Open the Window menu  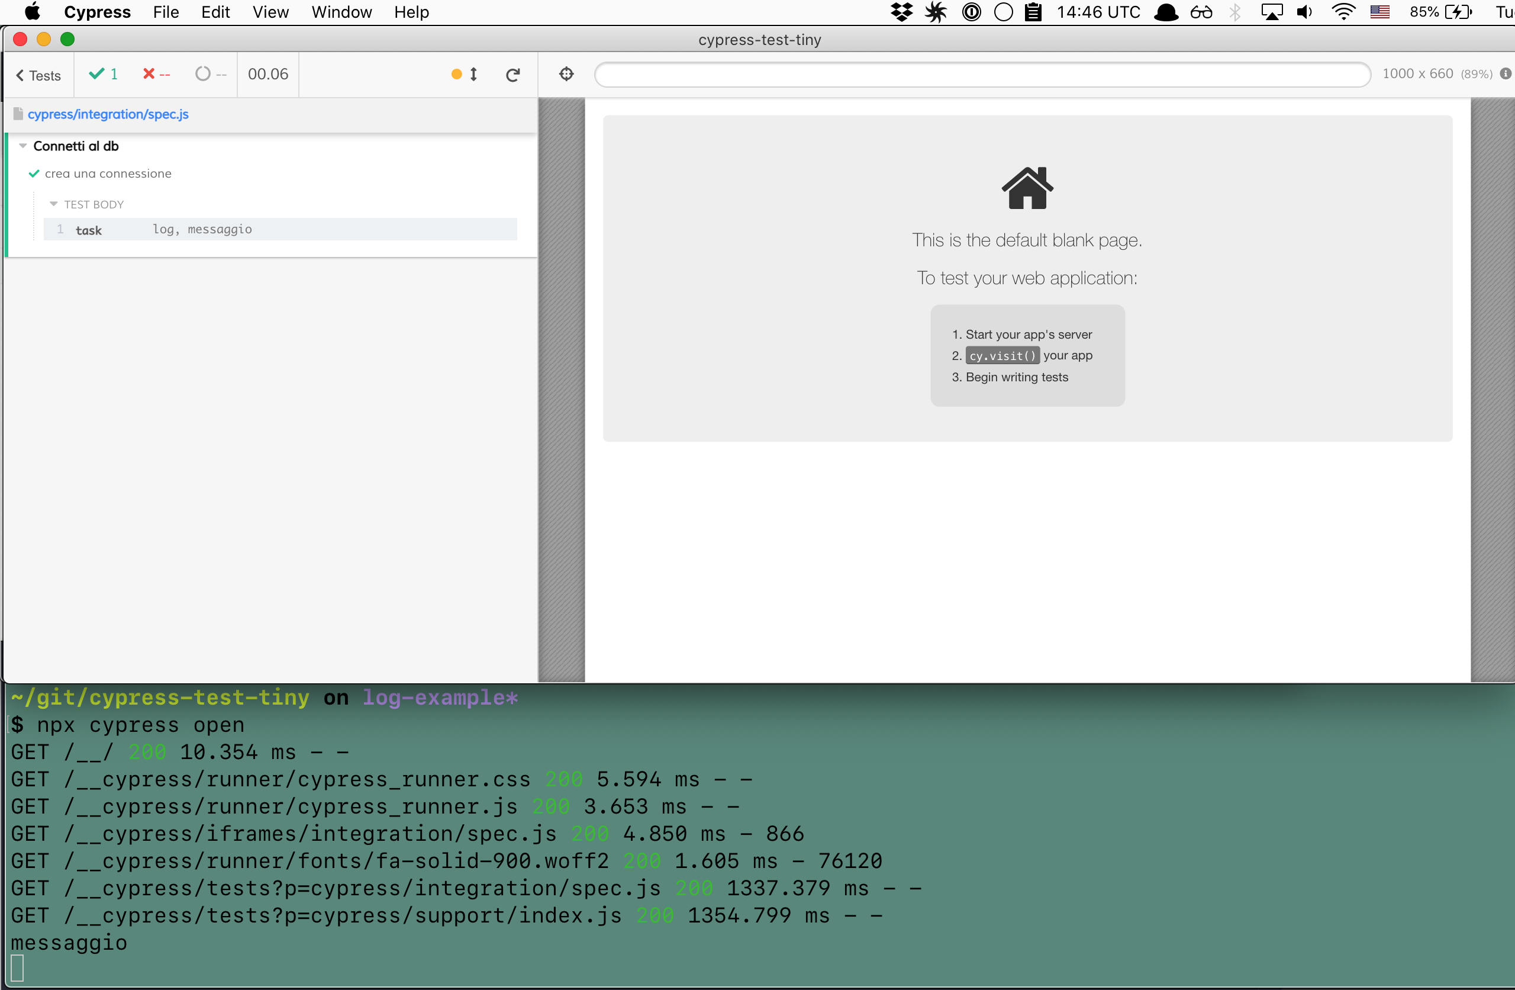click(341, 11)
